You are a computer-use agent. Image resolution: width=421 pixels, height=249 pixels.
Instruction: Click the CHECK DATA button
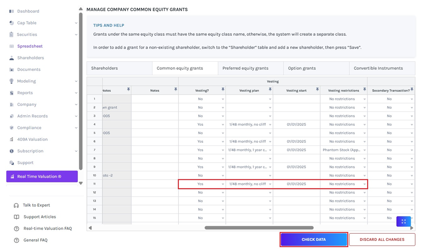pos(313,240)
